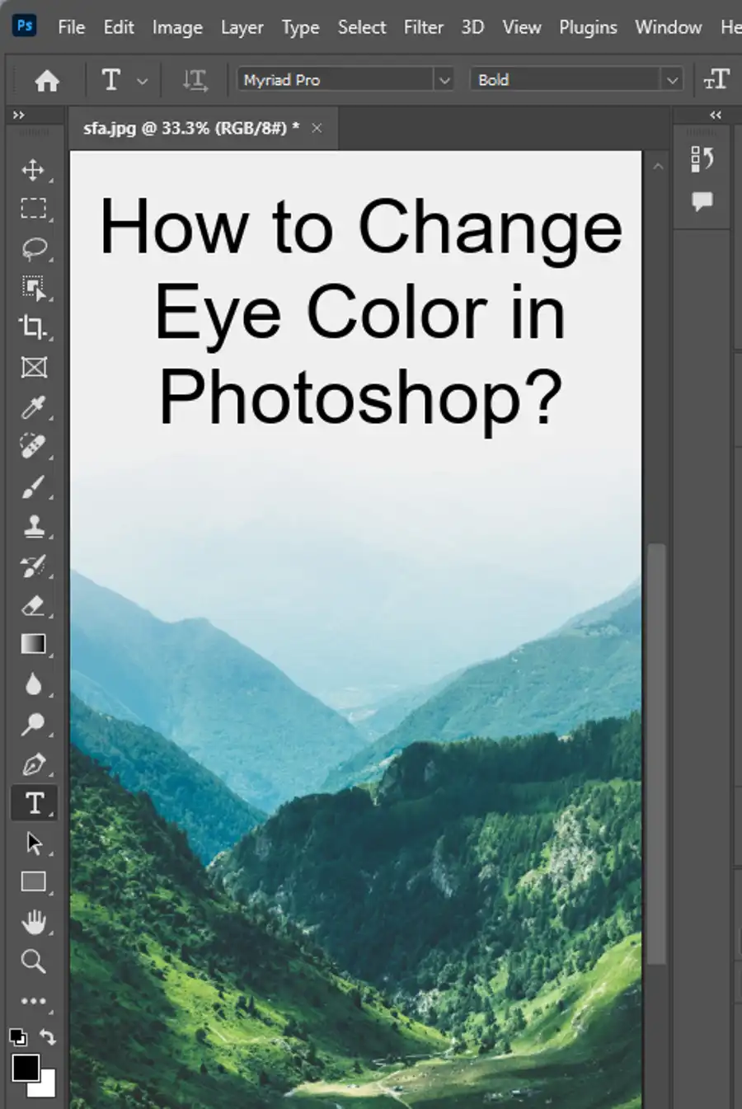
Task: Collapse the right panel dock arrows
Action: click(x=716, y=115)
